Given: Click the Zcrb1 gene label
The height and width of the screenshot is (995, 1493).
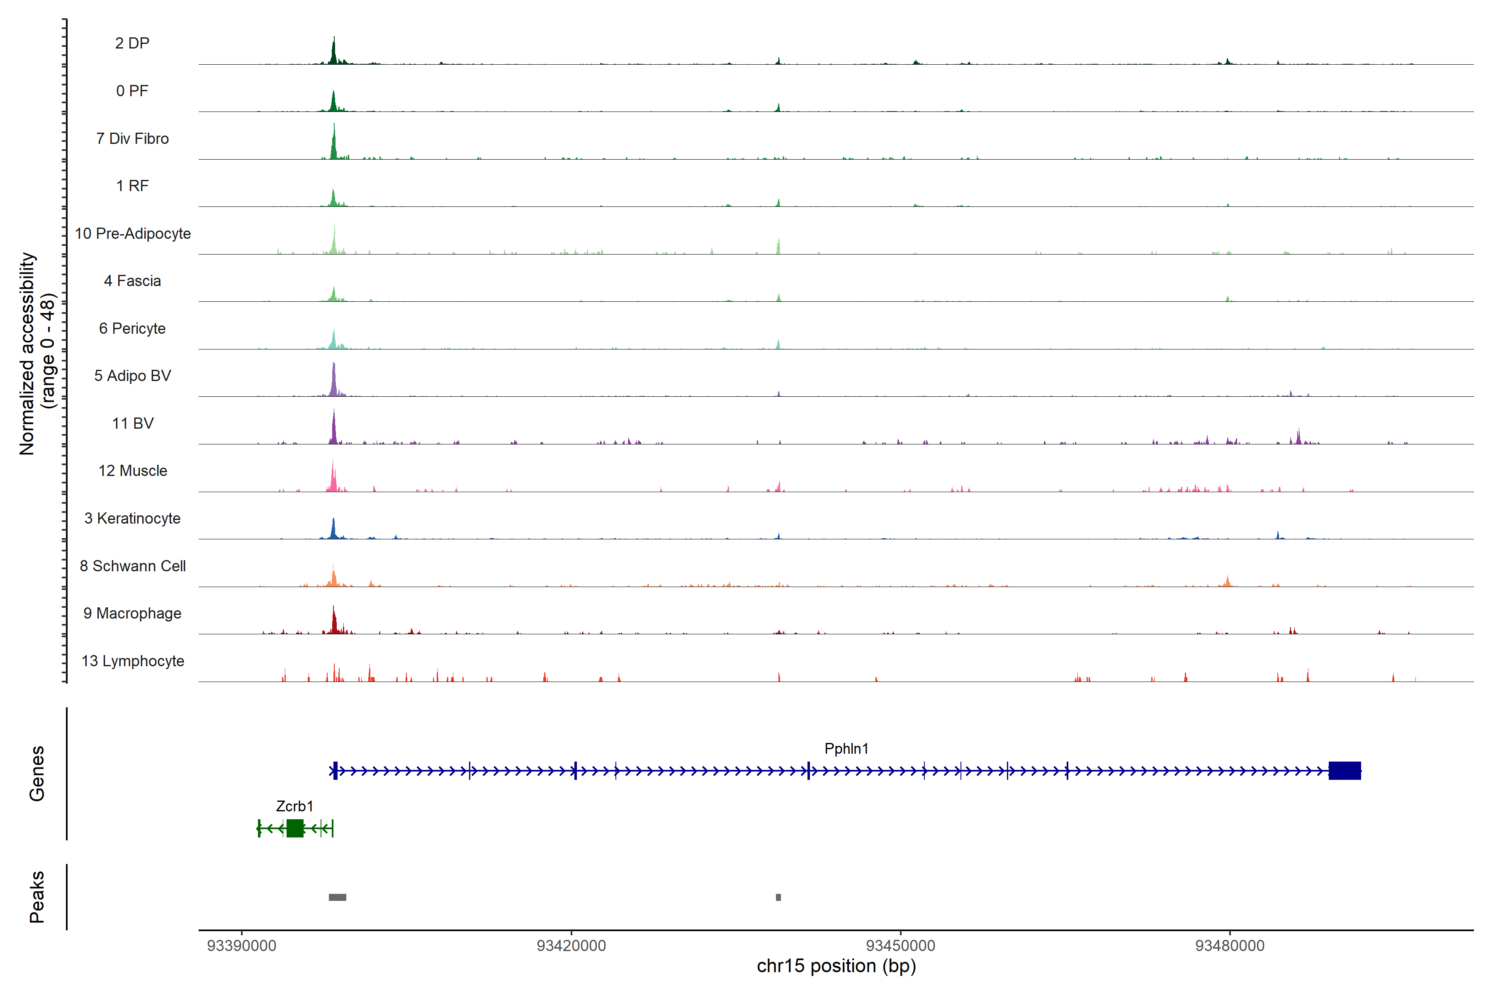Looking at the screenshot, I should pyautogui.click(x=294, y=806).
